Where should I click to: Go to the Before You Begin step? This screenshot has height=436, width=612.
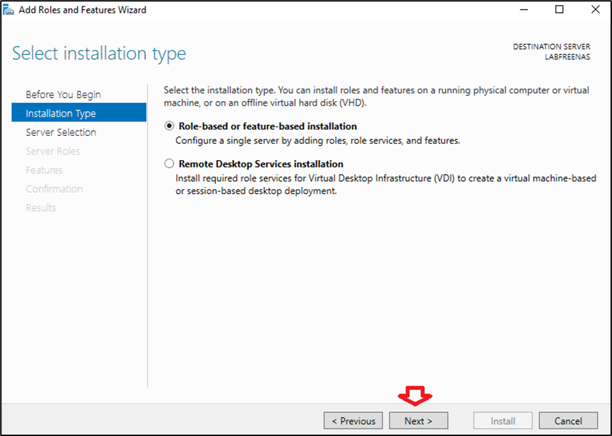[63, 95]
